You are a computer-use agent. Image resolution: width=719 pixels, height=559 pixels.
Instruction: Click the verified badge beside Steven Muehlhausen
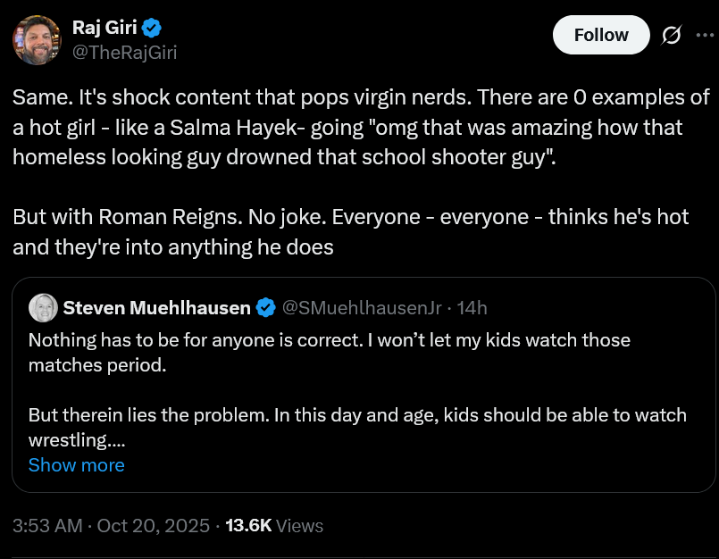tap(266, 308)
